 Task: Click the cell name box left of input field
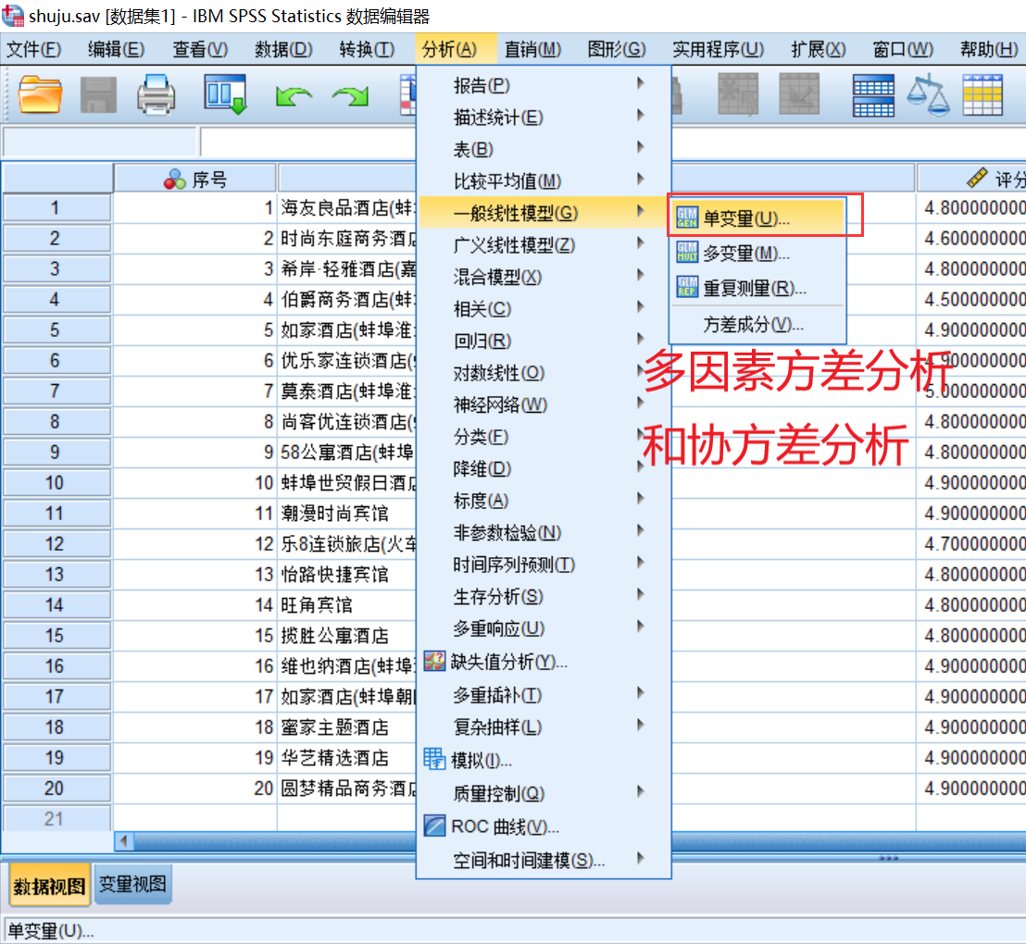click(x=99, y=142)
